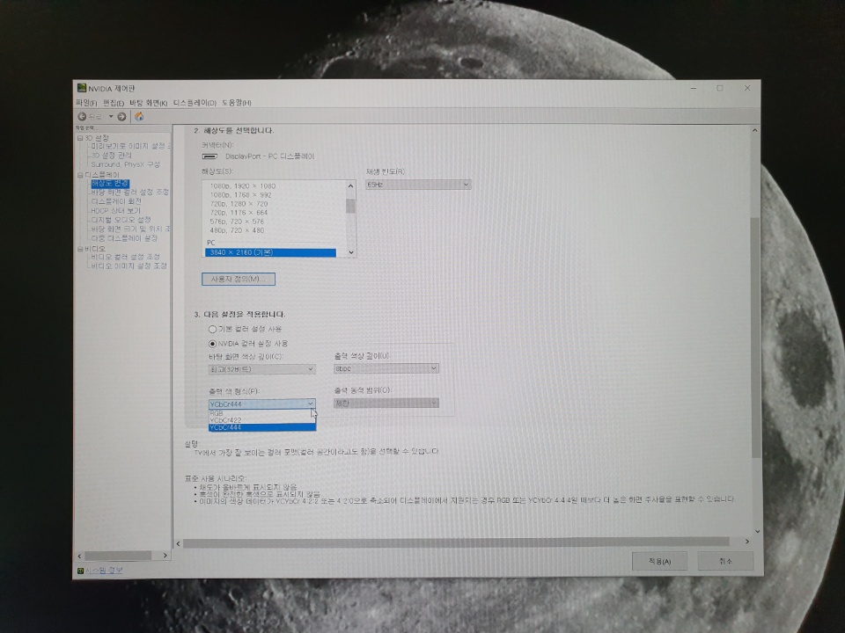Select 기본 컬러 설정 사용 radio button
Screen dimensions: 845x633
click(x=212, y=329)
